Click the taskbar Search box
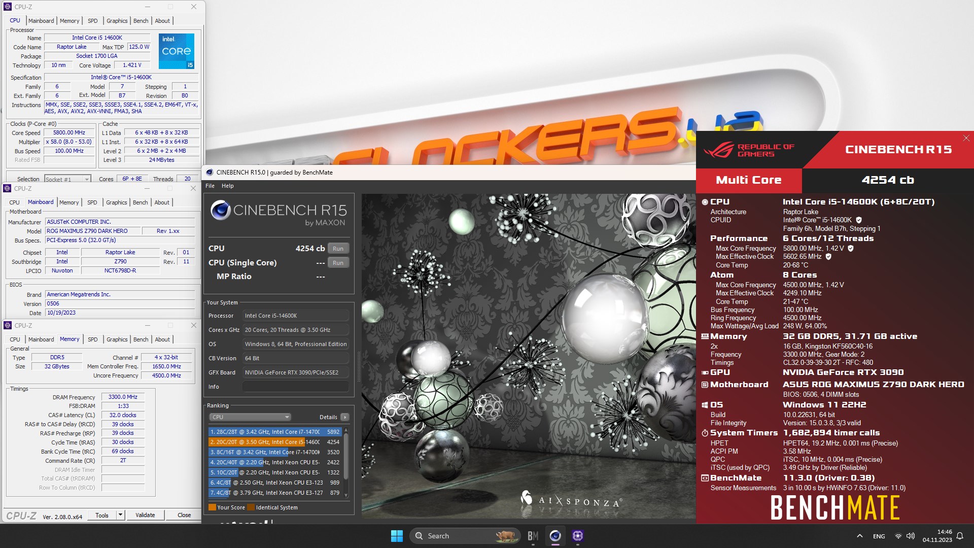The width and height of the screenshot is (974, 548). pyautogui.click(x=465, y=536)
